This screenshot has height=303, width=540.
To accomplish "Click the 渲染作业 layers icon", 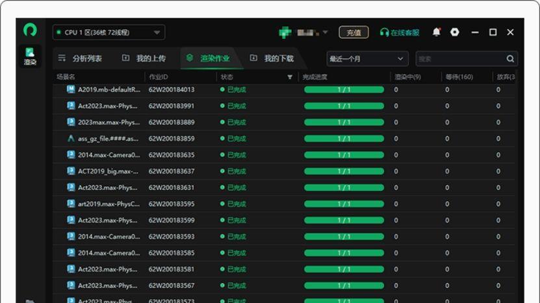I will (189, 58).
